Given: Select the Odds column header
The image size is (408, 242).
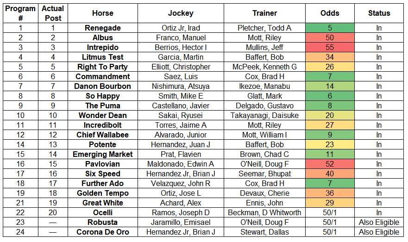Looking at the screenshot, I should (330, 13).
